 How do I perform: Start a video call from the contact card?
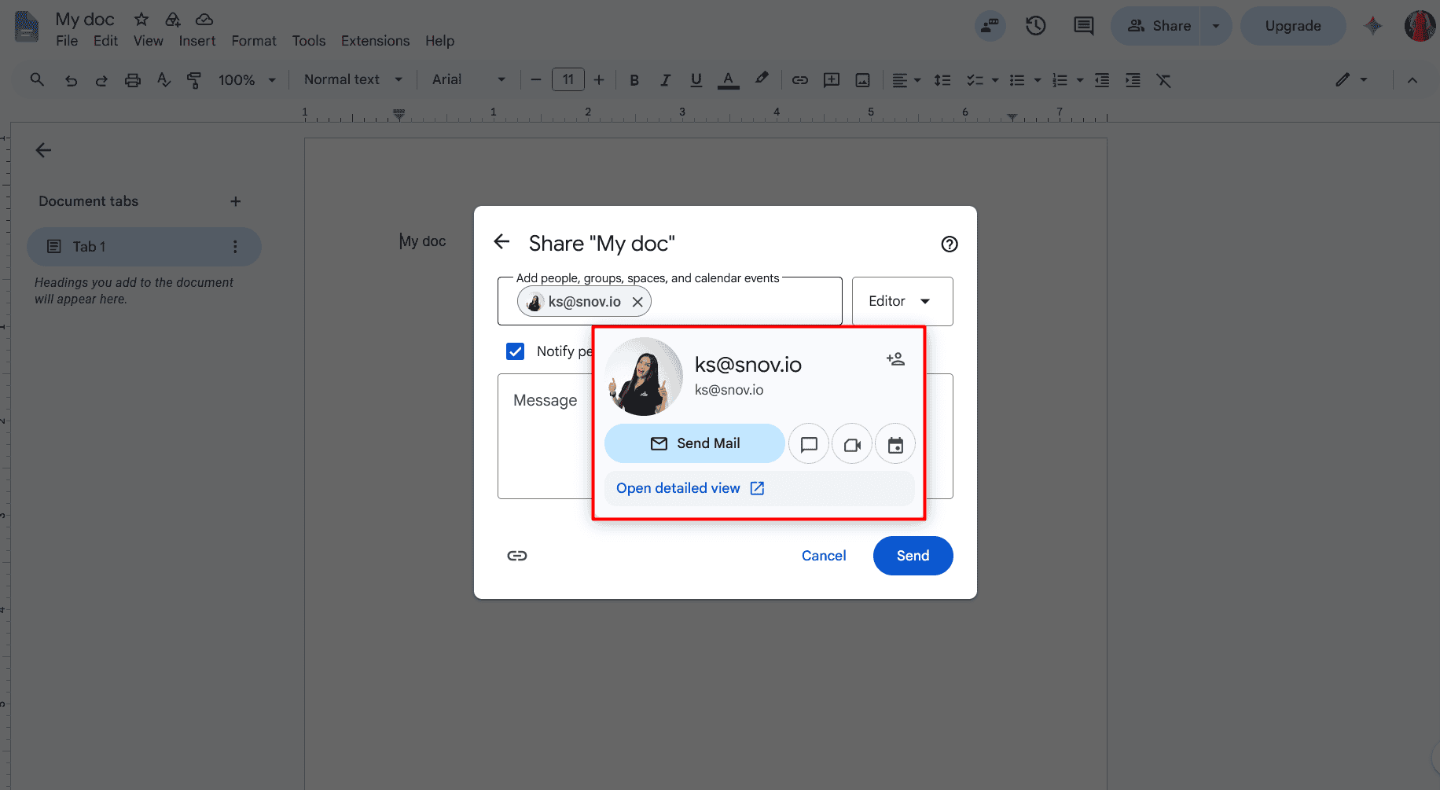point(852,444)
